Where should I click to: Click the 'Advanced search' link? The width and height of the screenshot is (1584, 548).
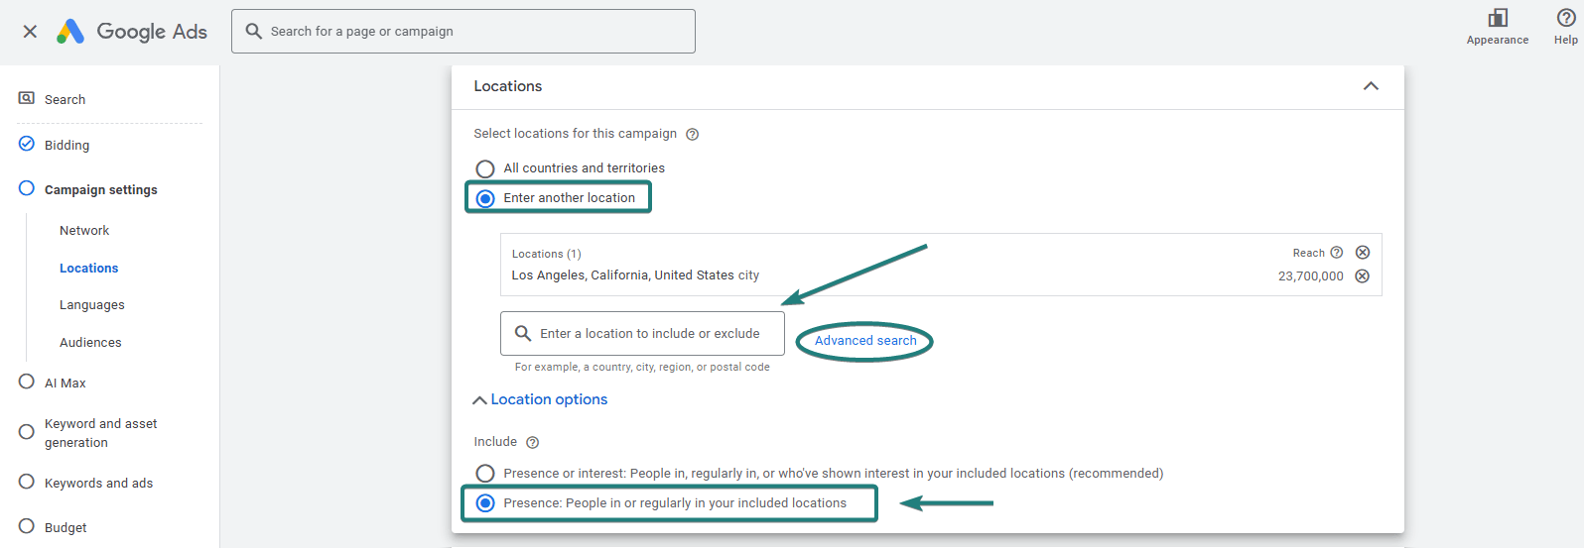[x=865, y=341]
